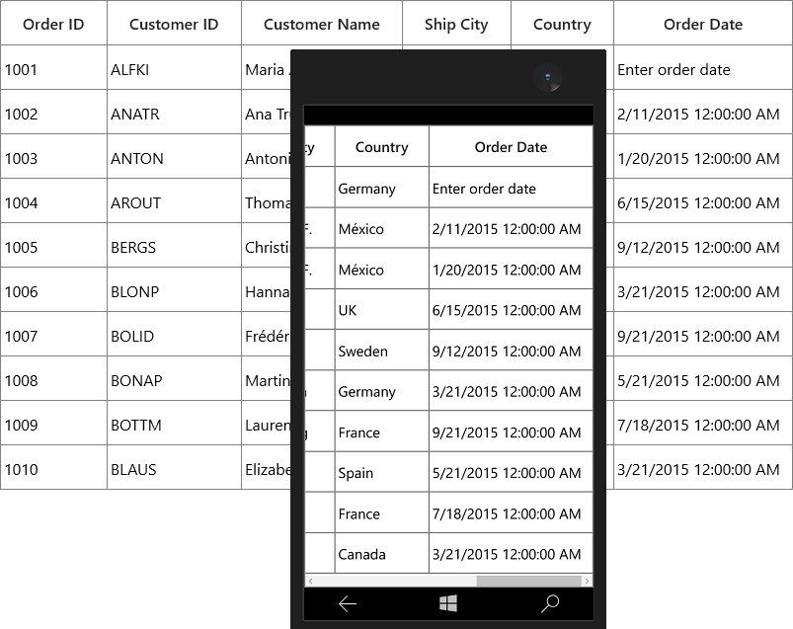This screenshot has width=793, height=629.
Task: Select the cell with order ID 1004
Action: [53, 200]
